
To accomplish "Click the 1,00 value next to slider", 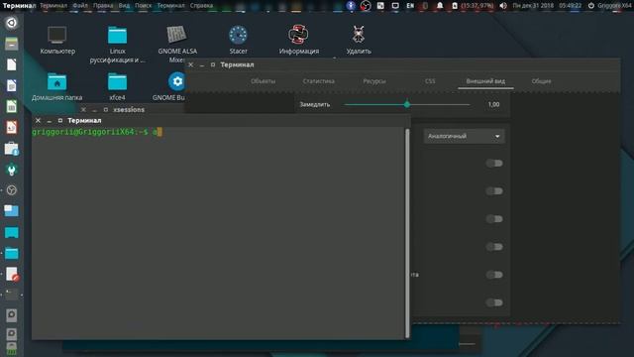I will [x=493, y=104].
